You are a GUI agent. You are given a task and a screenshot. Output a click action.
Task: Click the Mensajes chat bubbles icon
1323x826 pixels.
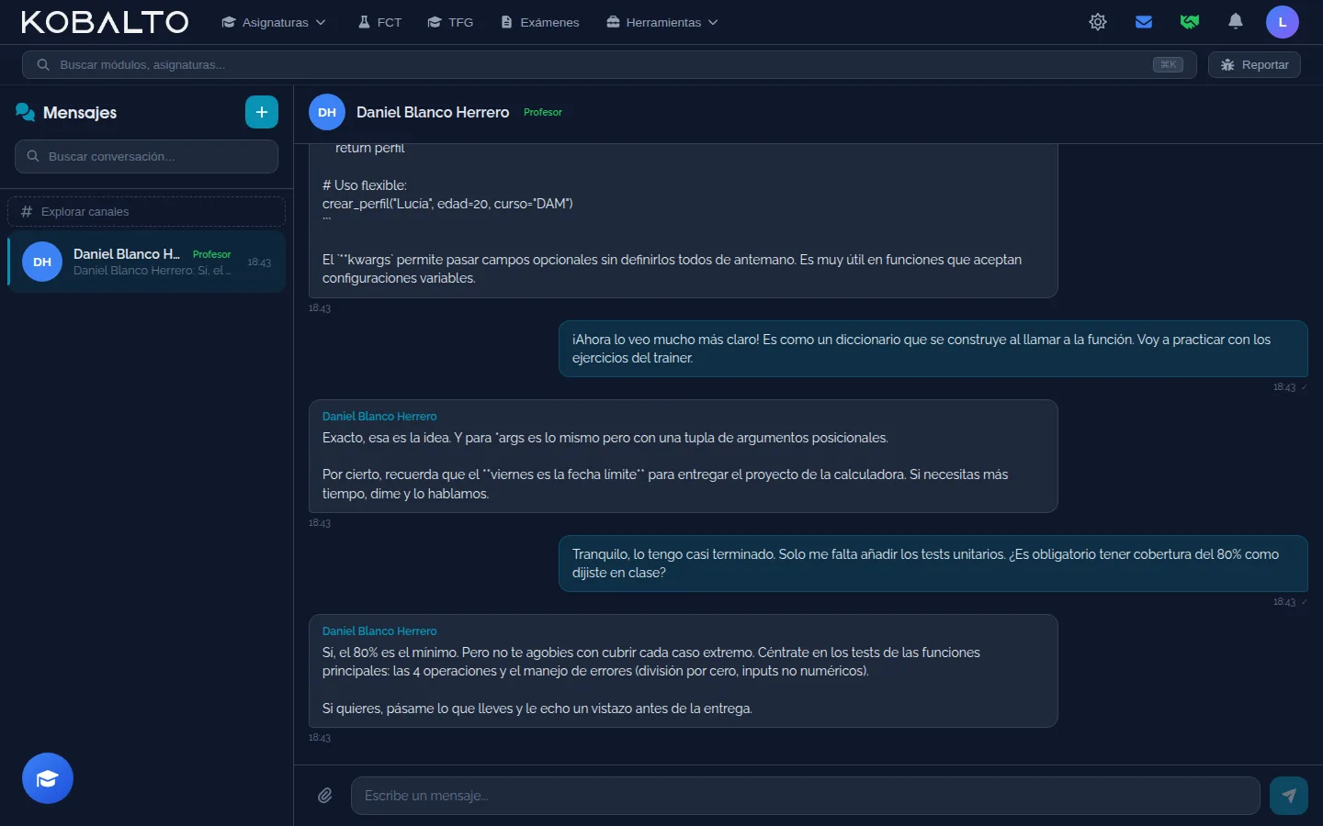(26, 112)
